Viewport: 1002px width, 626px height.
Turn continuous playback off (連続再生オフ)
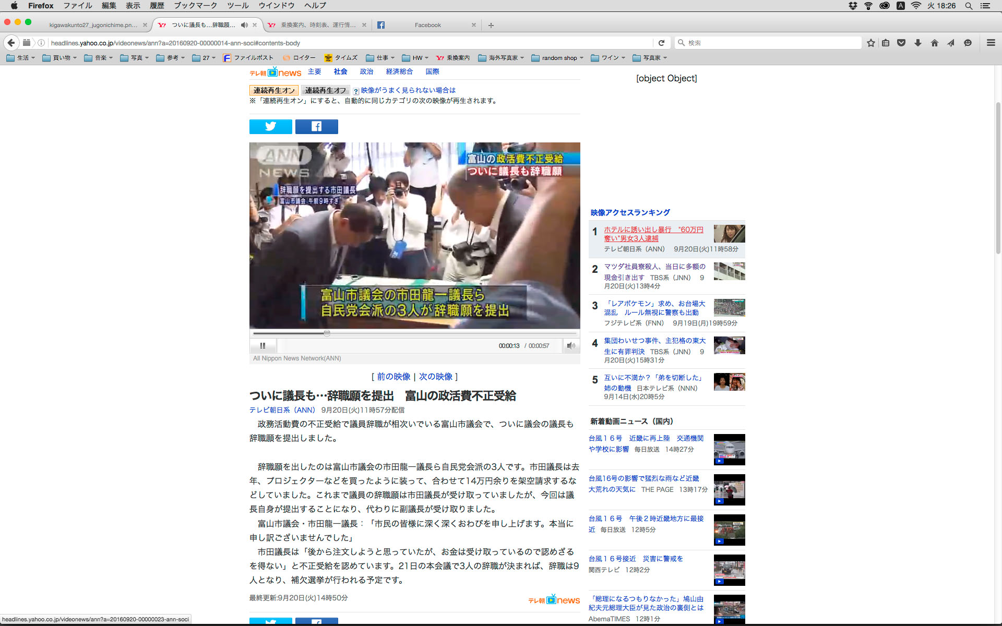click(325, 90)
